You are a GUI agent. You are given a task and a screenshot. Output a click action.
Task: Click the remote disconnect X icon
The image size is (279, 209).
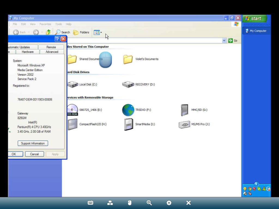[189, 203]
